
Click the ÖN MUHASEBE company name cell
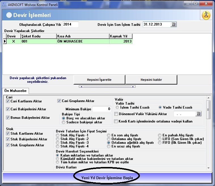(83, 41)
